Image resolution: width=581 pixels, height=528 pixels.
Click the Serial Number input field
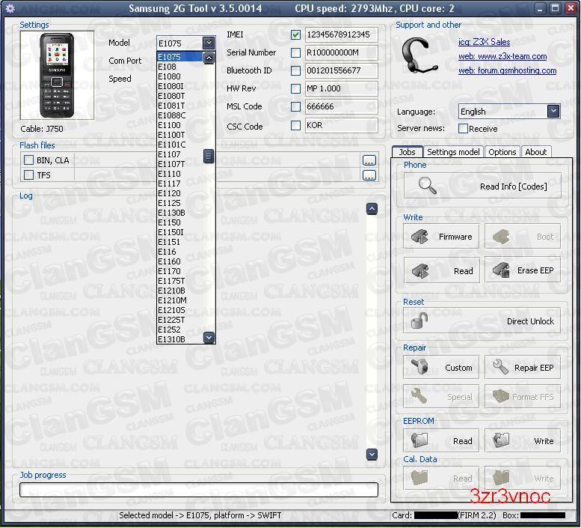341,52
